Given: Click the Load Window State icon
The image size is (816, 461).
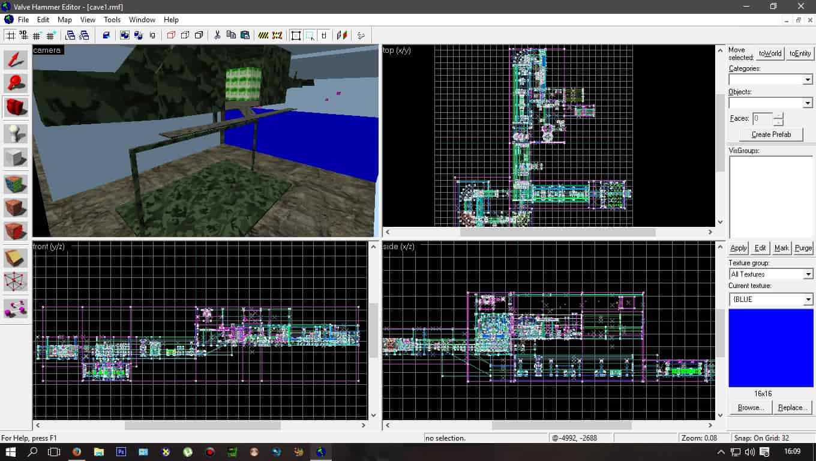Looking at the screenshot, I should coord(71,35).
